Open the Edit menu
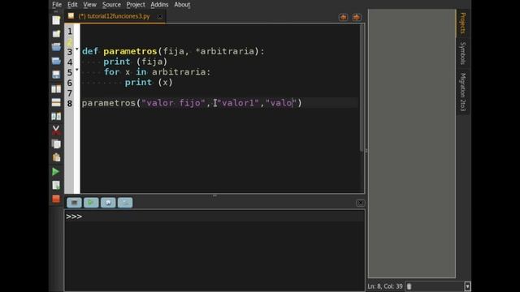520x292 pixels. pyautogui.click(x=72, y=5)
